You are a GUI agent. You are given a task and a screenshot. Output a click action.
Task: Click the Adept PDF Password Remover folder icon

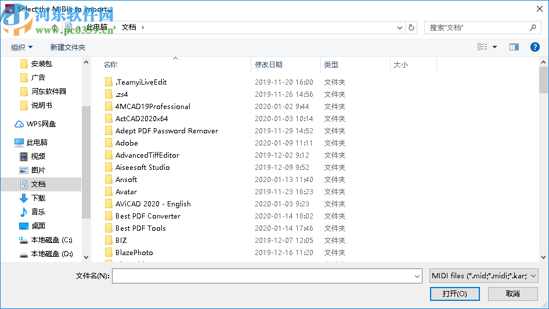[x=109, y=131]
